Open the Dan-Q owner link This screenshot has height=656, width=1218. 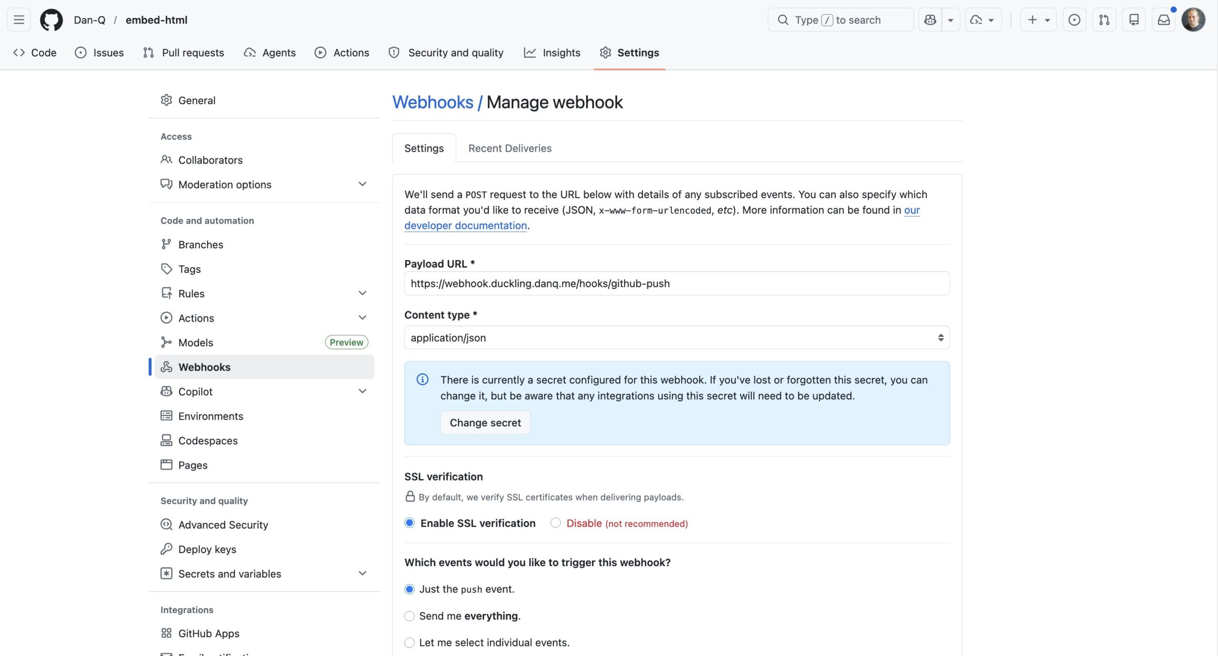89,20
